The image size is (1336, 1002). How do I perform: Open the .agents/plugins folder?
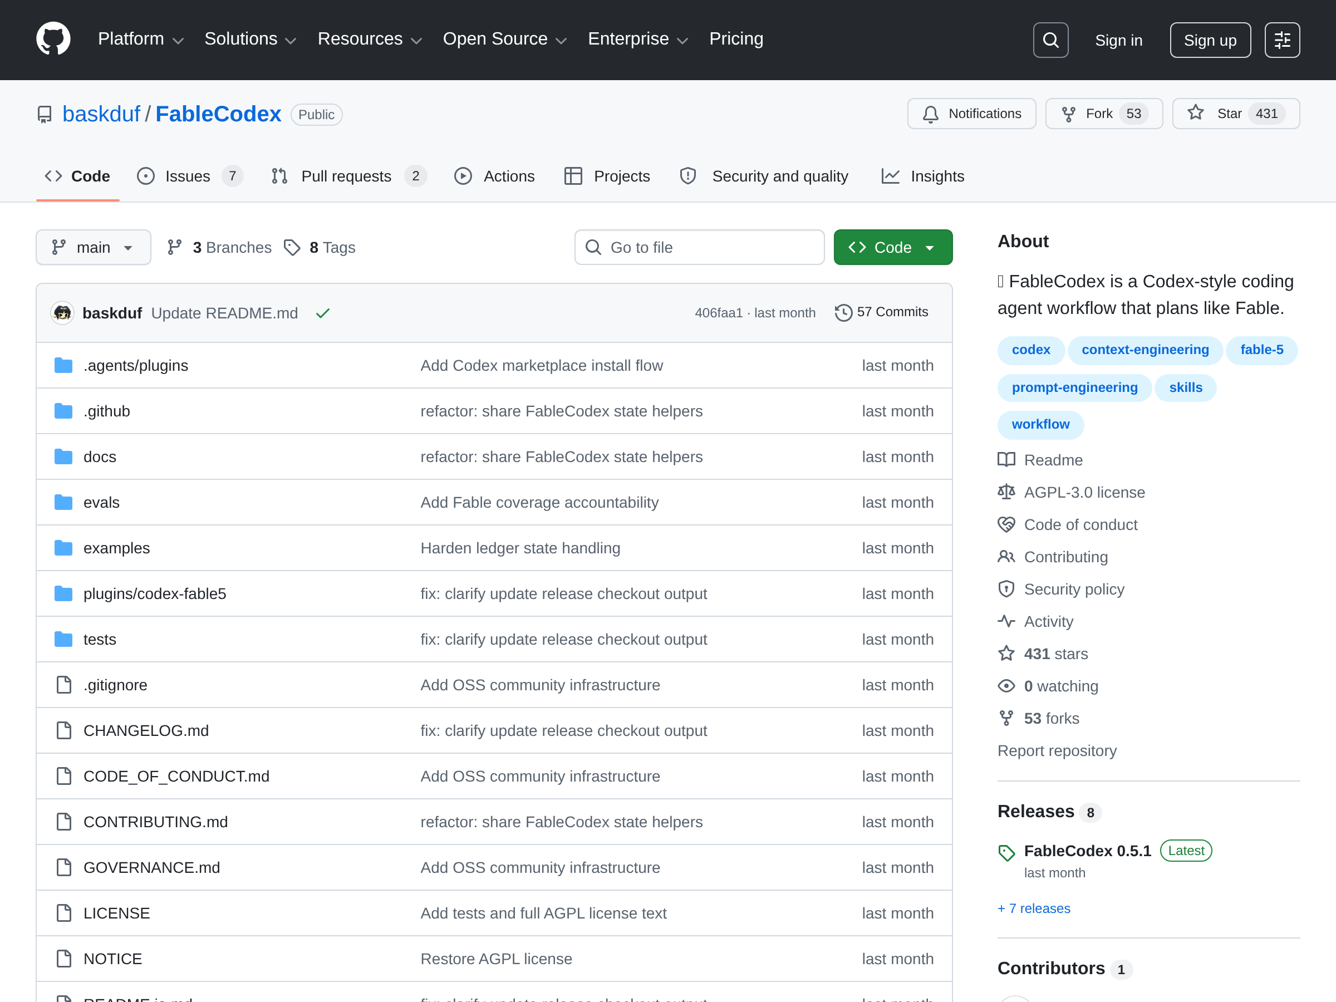(135, 365)
